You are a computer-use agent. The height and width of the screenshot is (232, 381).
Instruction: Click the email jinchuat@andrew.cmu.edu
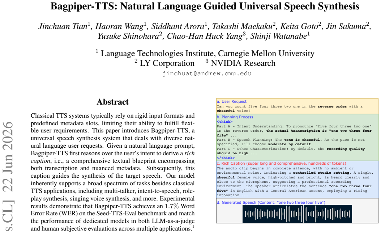(x=207, y=73)
